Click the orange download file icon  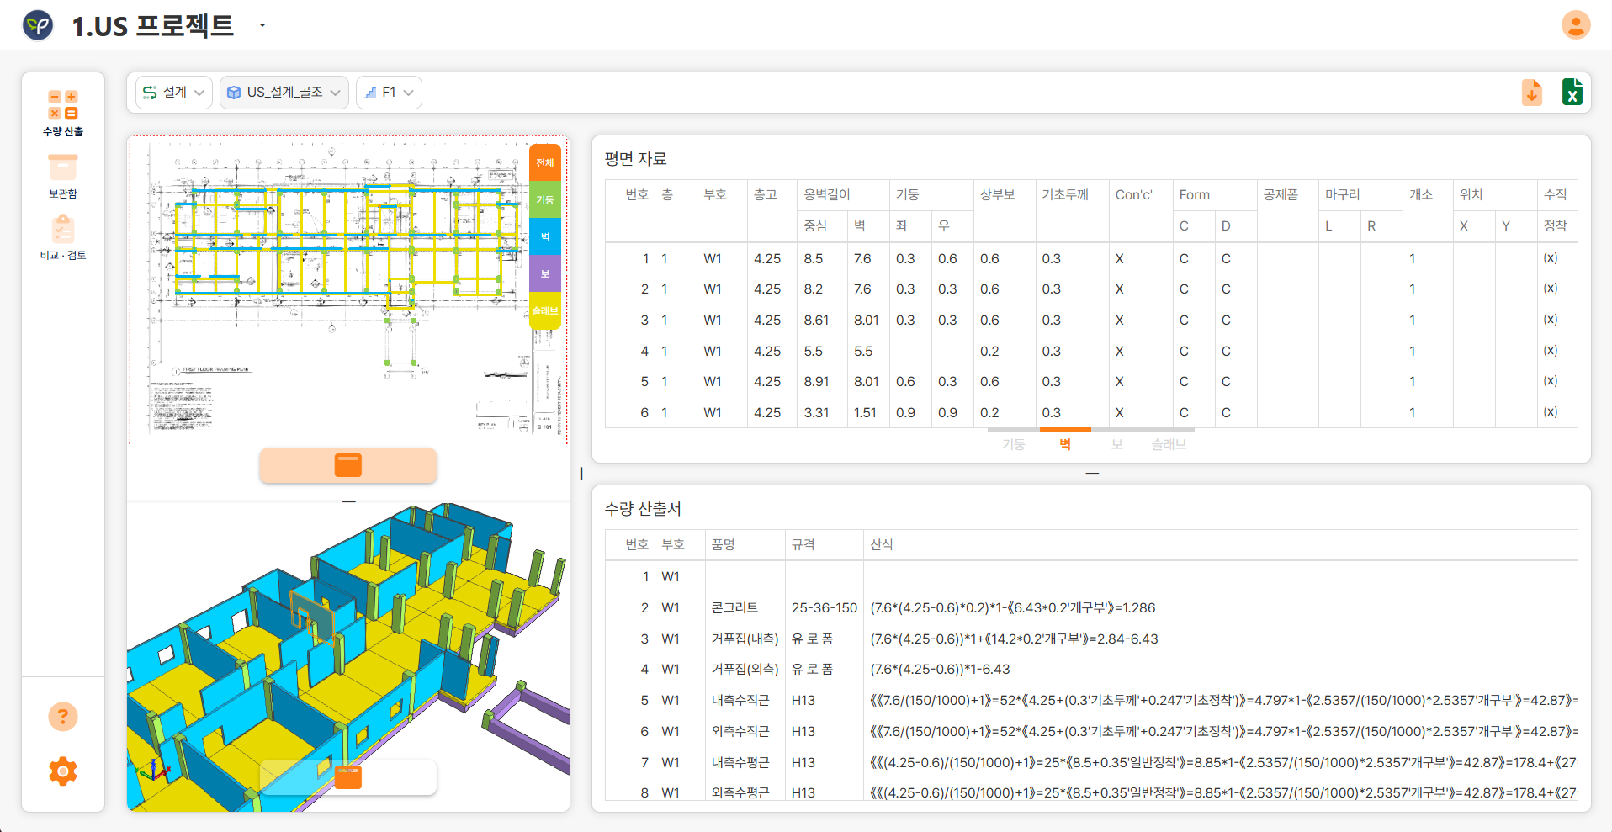pos(1532,93)
